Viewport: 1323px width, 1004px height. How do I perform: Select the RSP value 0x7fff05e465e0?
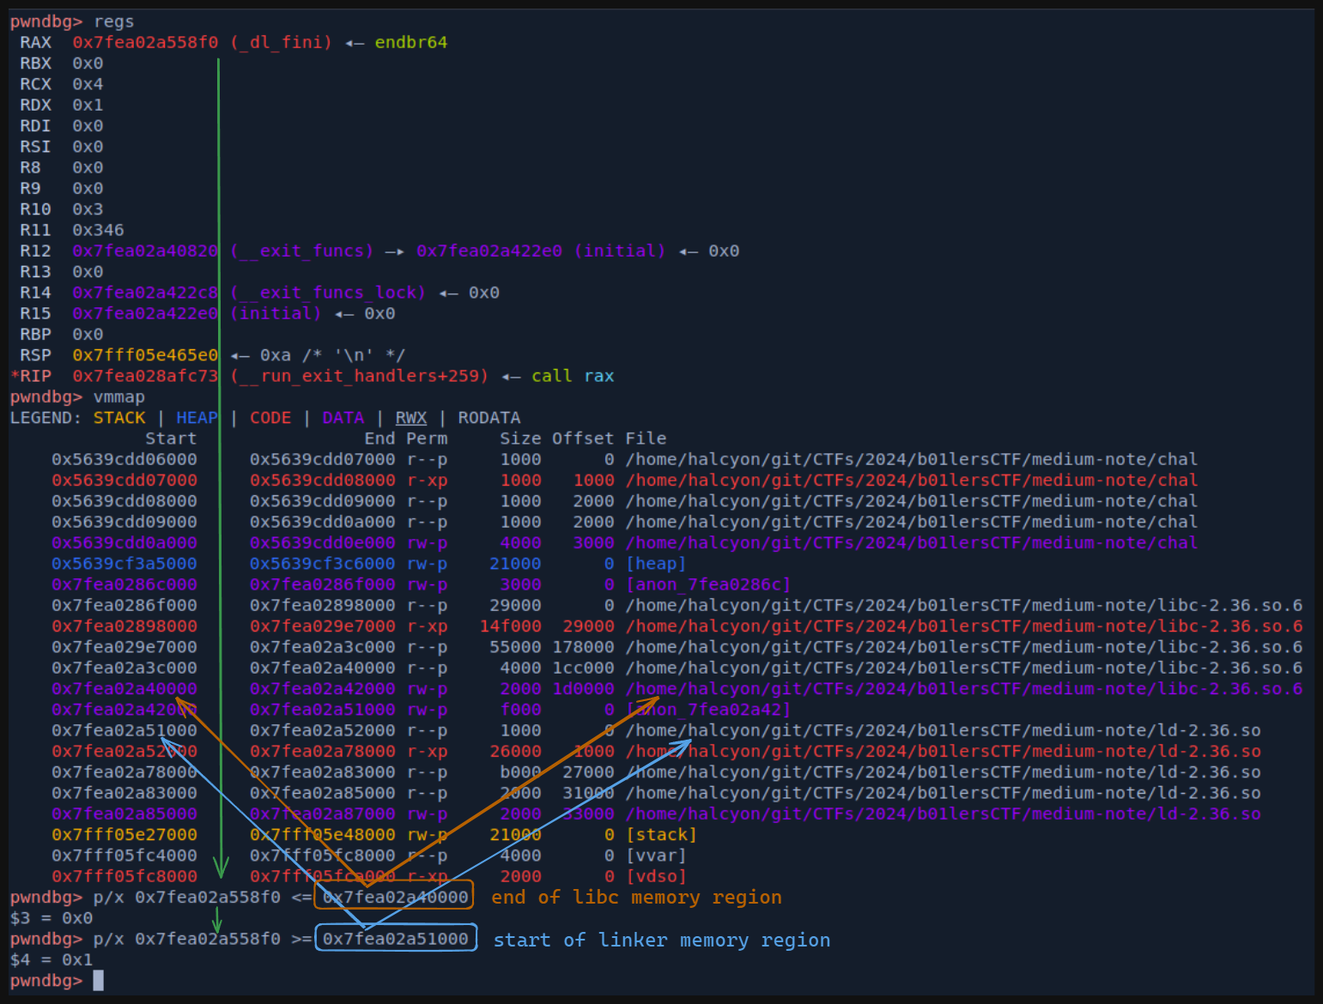[x=145, y=355]
